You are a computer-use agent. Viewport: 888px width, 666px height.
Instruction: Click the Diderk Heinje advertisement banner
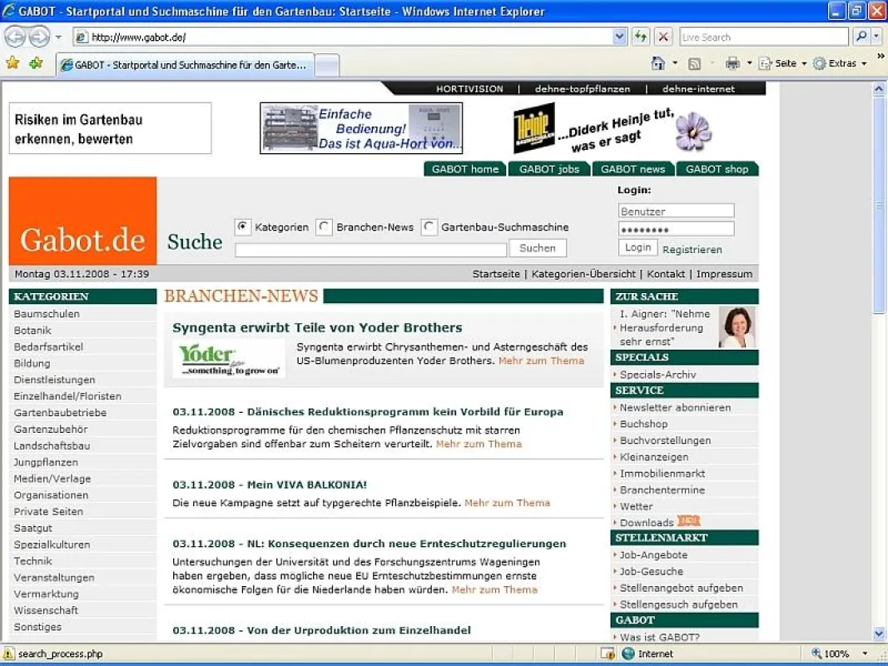[613, 129]
